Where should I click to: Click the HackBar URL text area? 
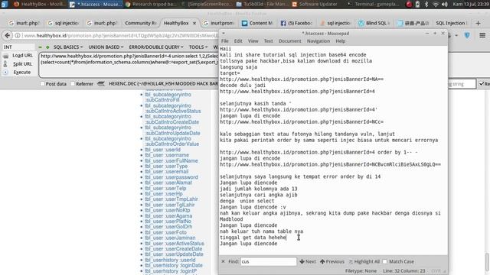(129, 65)
